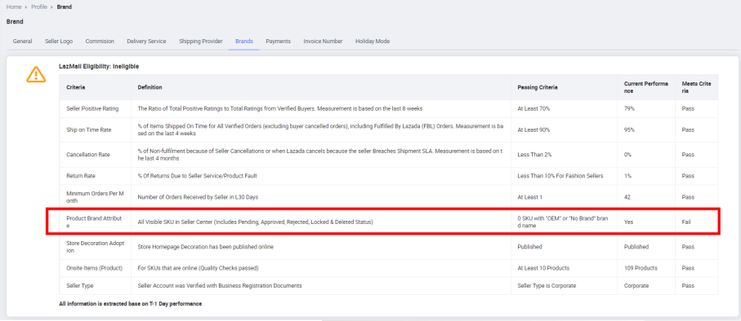Screen dimensions: 741x321
Task: Go to the Shipping Provider tab
Action: click(x=201, y=42)
